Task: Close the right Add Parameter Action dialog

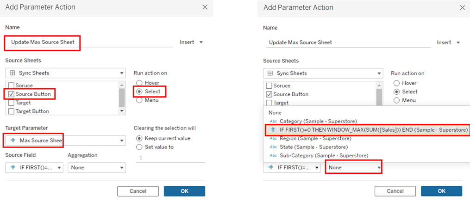Action: (462, 7)
